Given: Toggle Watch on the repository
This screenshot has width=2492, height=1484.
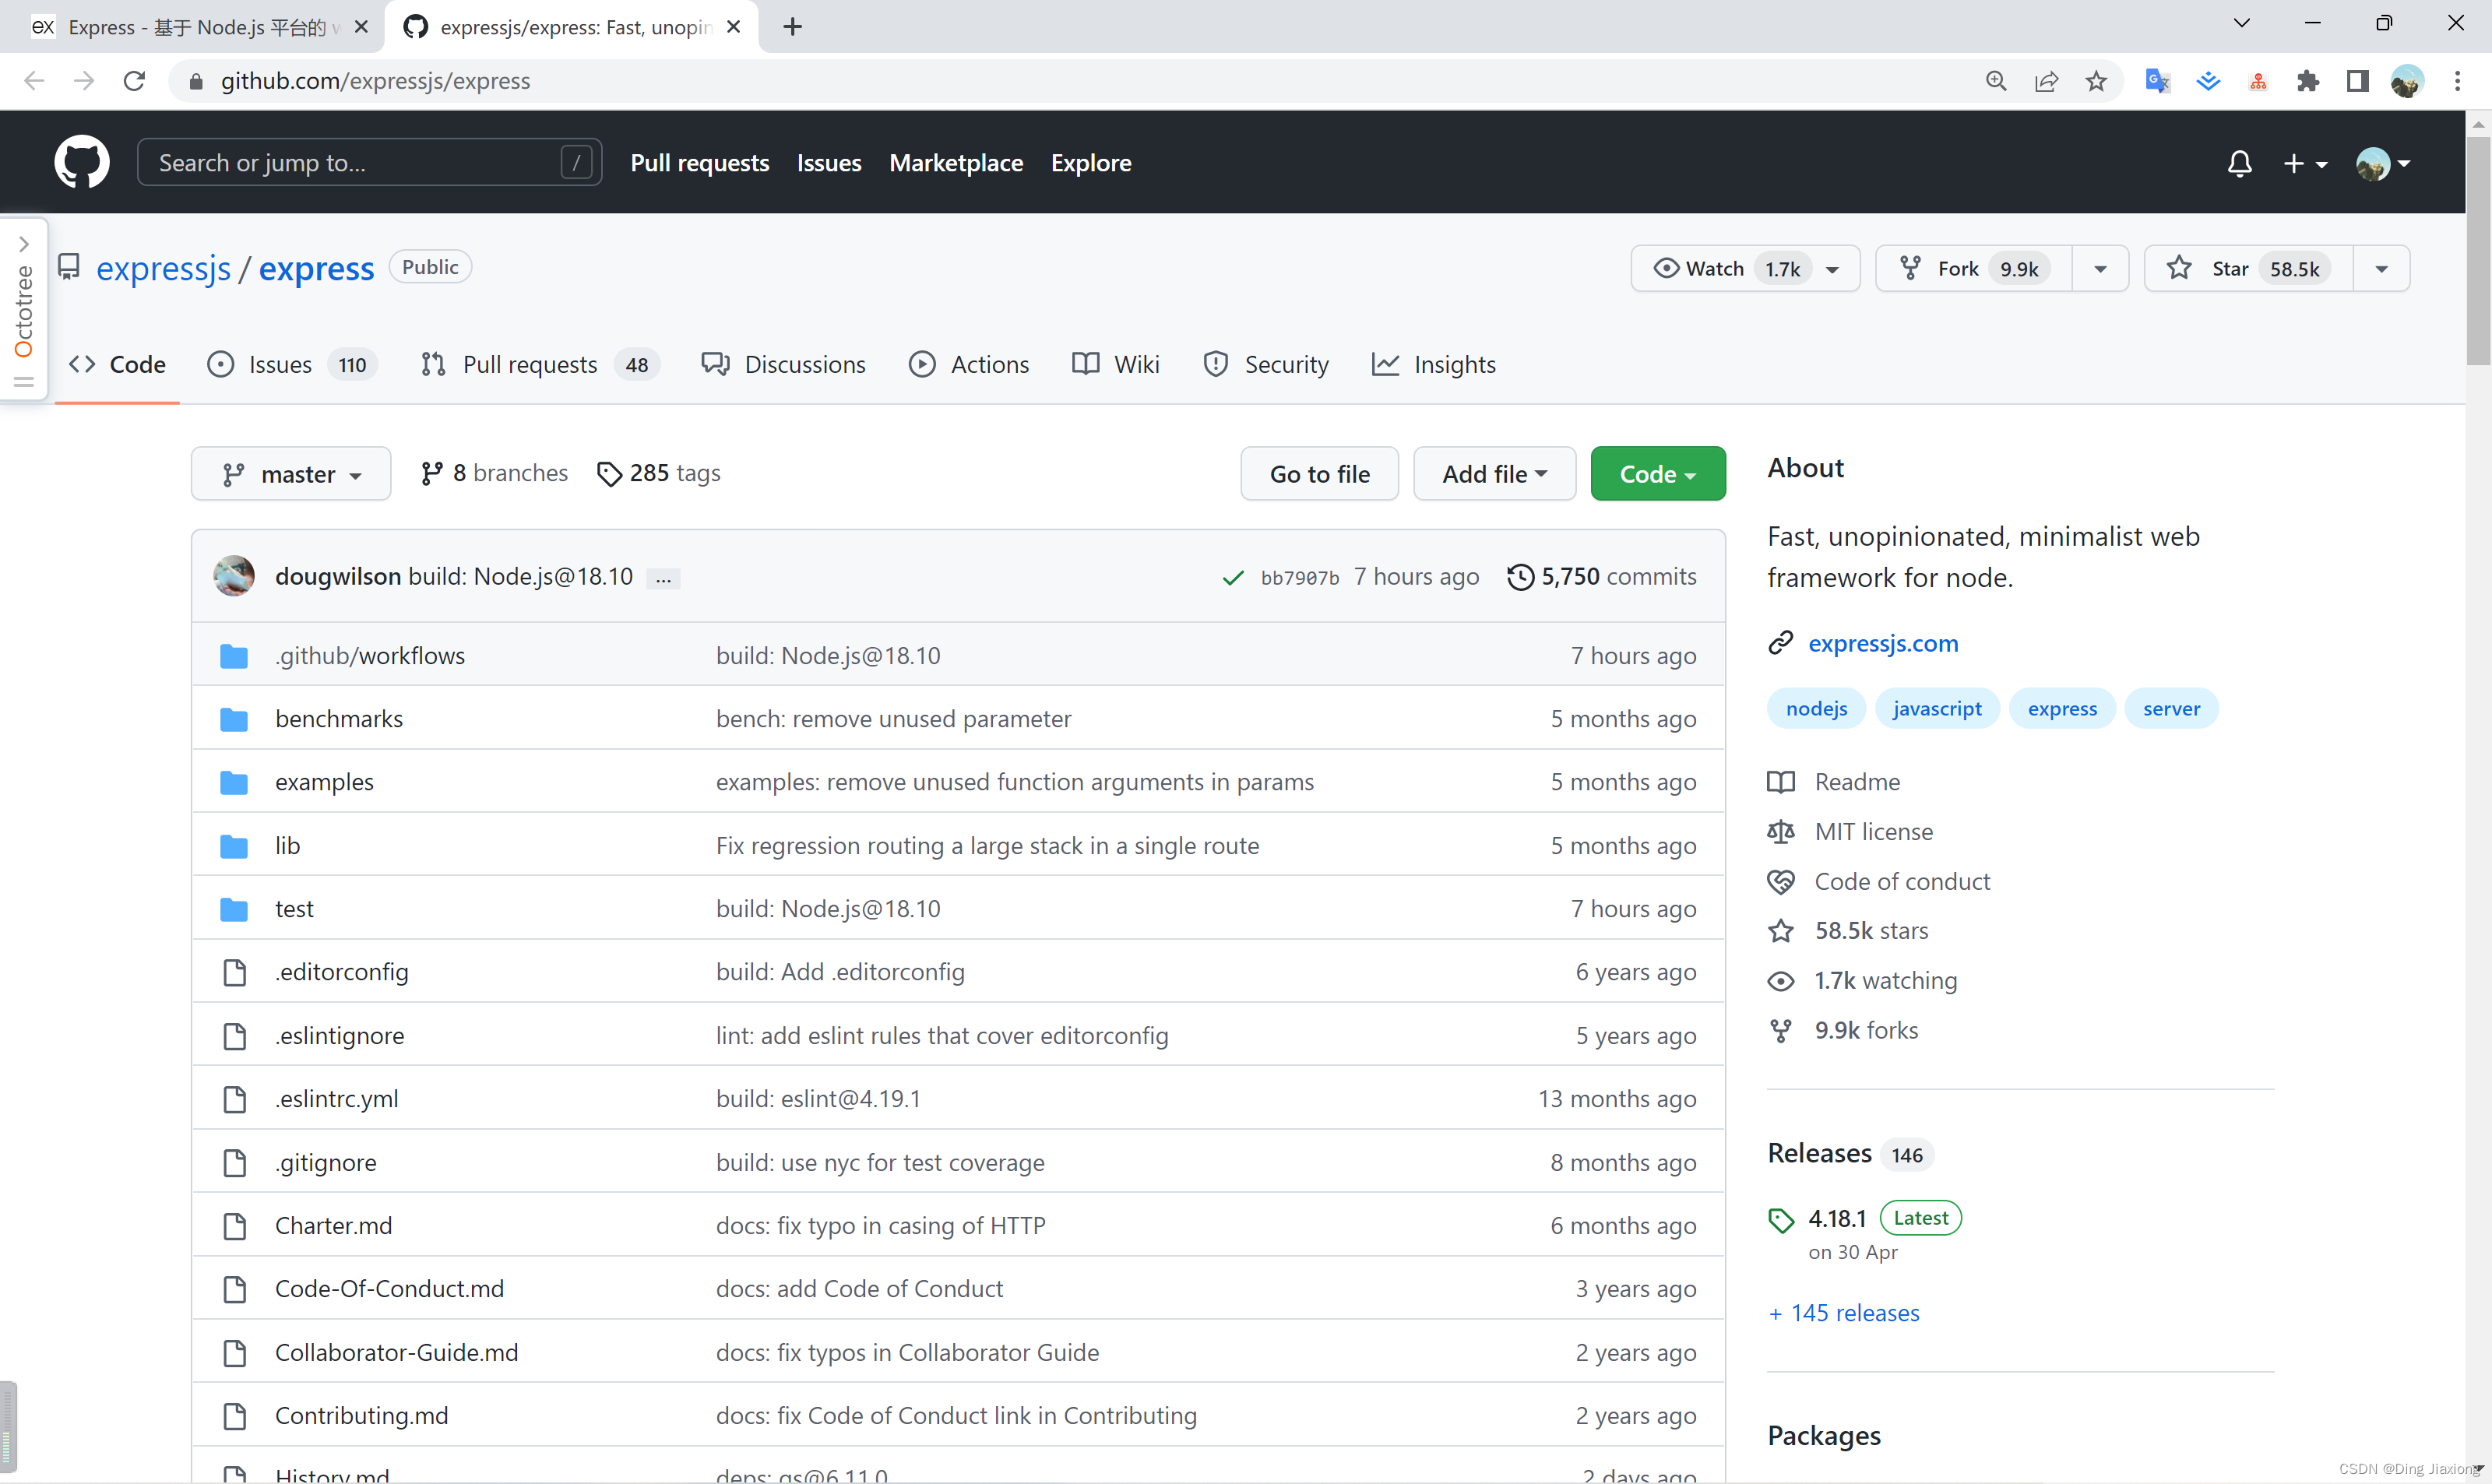Looking at the screenshot, I should pyautogui.click(x=1745, y=268).
